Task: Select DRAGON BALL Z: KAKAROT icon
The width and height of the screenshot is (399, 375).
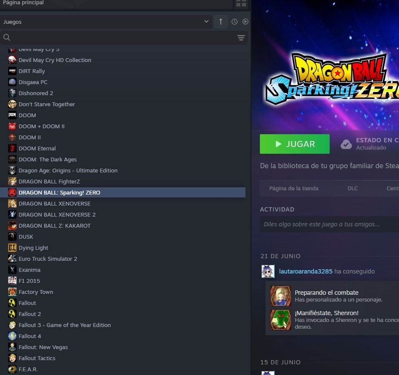Action: (12, 226)
